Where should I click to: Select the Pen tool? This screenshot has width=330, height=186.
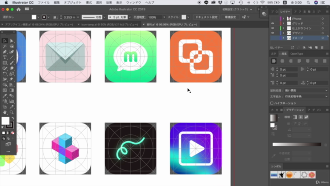click(5, 52)
